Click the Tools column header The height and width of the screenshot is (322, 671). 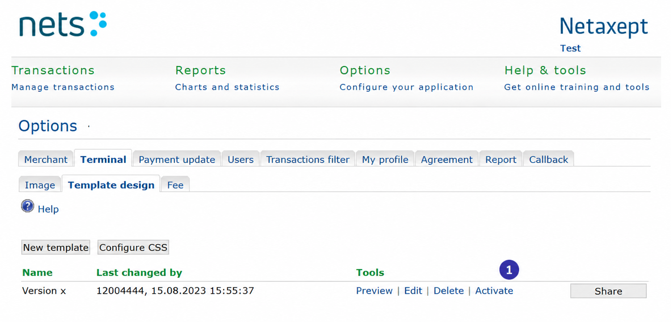(x=370, y=272)
